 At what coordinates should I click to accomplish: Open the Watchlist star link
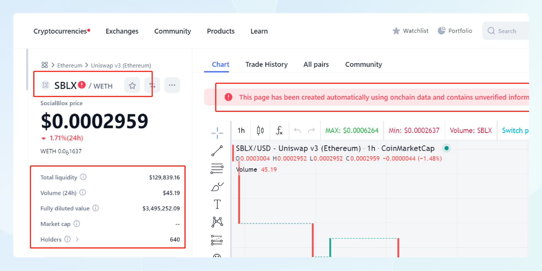point(410,31)
